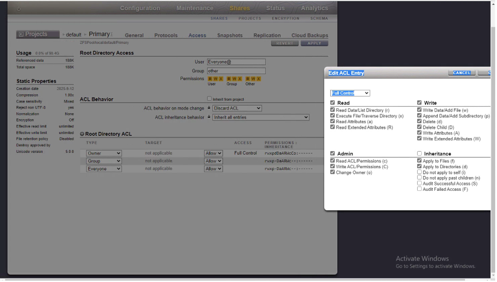
Task: Uncheck Write ACL/Permissions (C)
Action: click(333, 166)
